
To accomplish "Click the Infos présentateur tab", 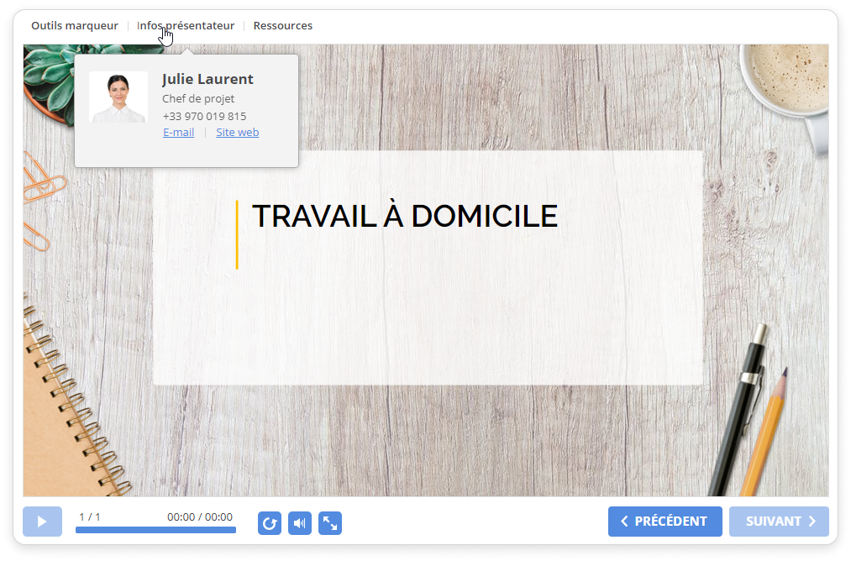I will point(186,26).
